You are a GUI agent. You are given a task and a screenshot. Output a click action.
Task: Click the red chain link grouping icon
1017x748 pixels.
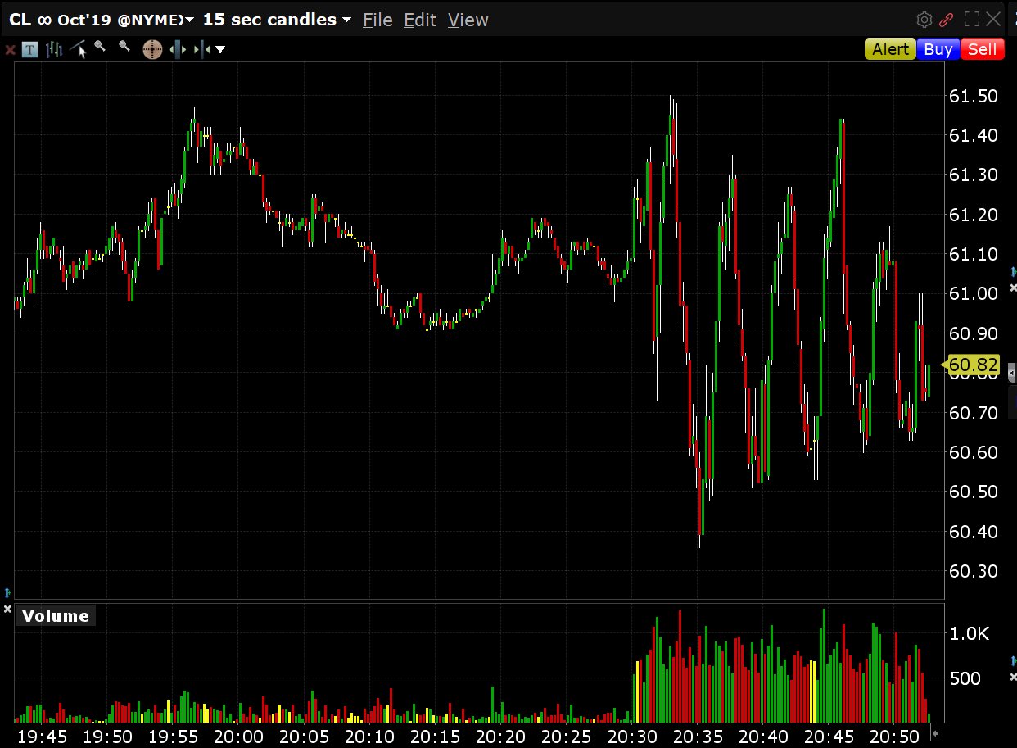947,20
